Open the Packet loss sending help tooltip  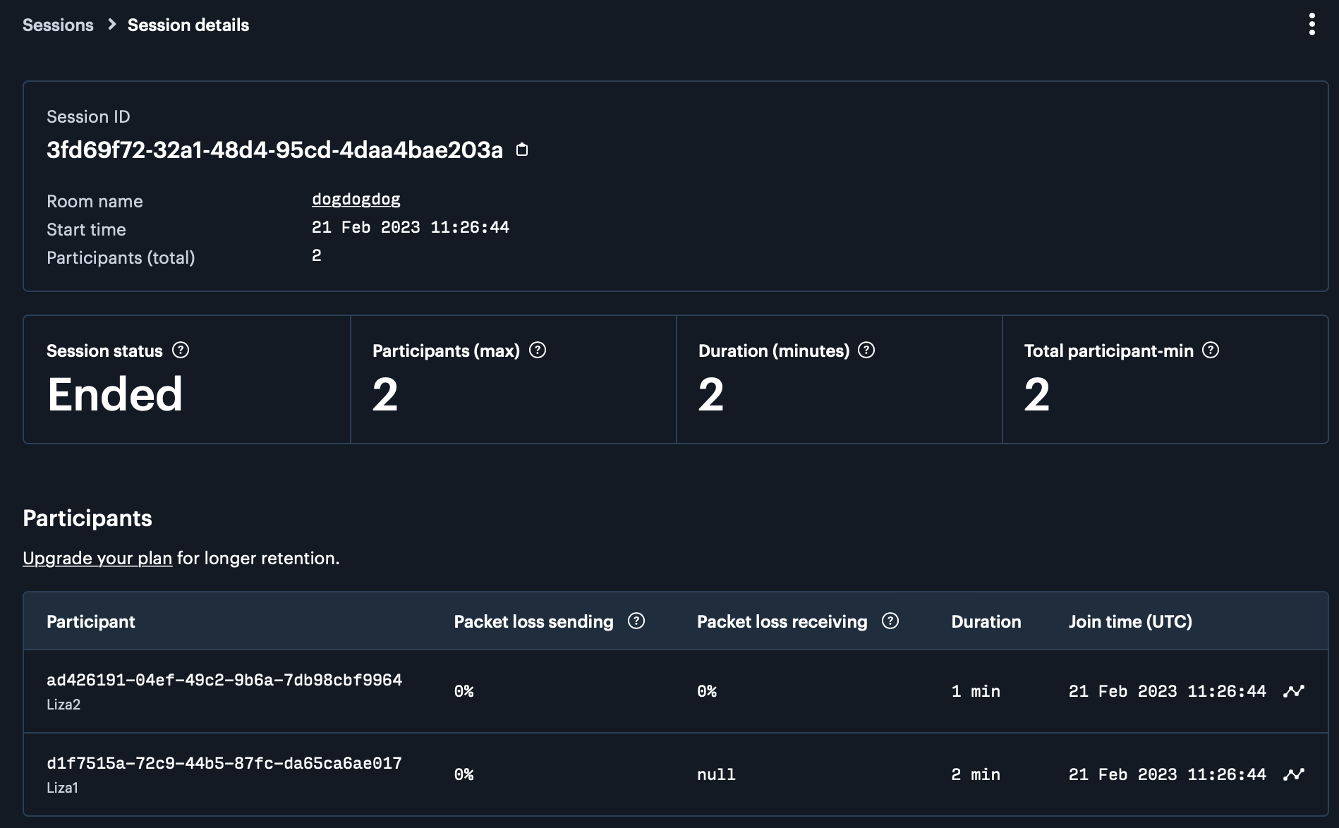[x=636, y=621]
